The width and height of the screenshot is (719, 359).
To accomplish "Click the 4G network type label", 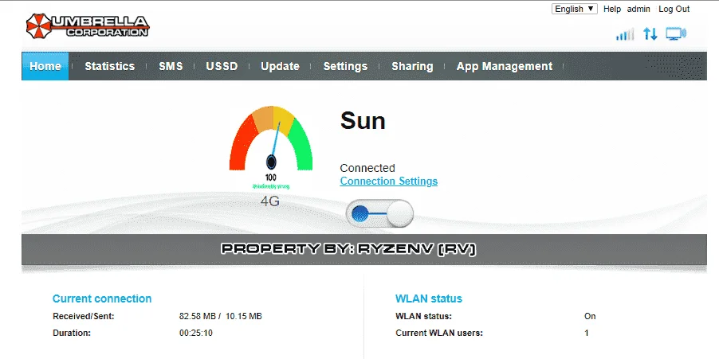I will point(270,201).
